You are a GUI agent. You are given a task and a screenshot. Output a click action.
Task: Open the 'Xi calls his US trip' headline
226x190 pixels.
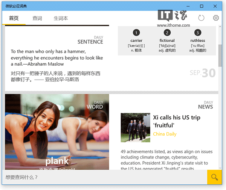click(176, 121)
